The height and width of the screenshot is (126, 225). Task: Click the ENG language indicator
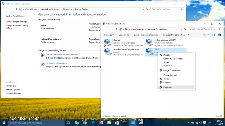[209, 123]
